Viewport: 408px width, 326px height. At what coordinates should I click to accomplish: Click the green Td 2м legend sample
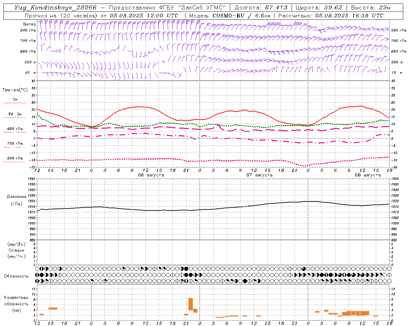14,118
